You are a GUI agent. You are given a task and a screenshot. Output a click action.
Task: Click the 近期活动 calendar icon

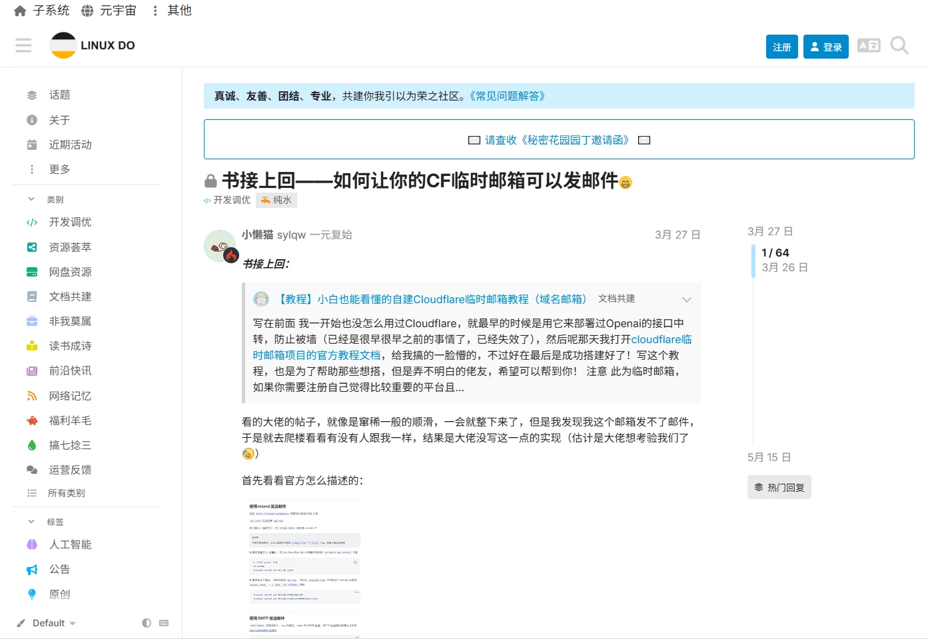pyautogui.click(x=32, y=145)
